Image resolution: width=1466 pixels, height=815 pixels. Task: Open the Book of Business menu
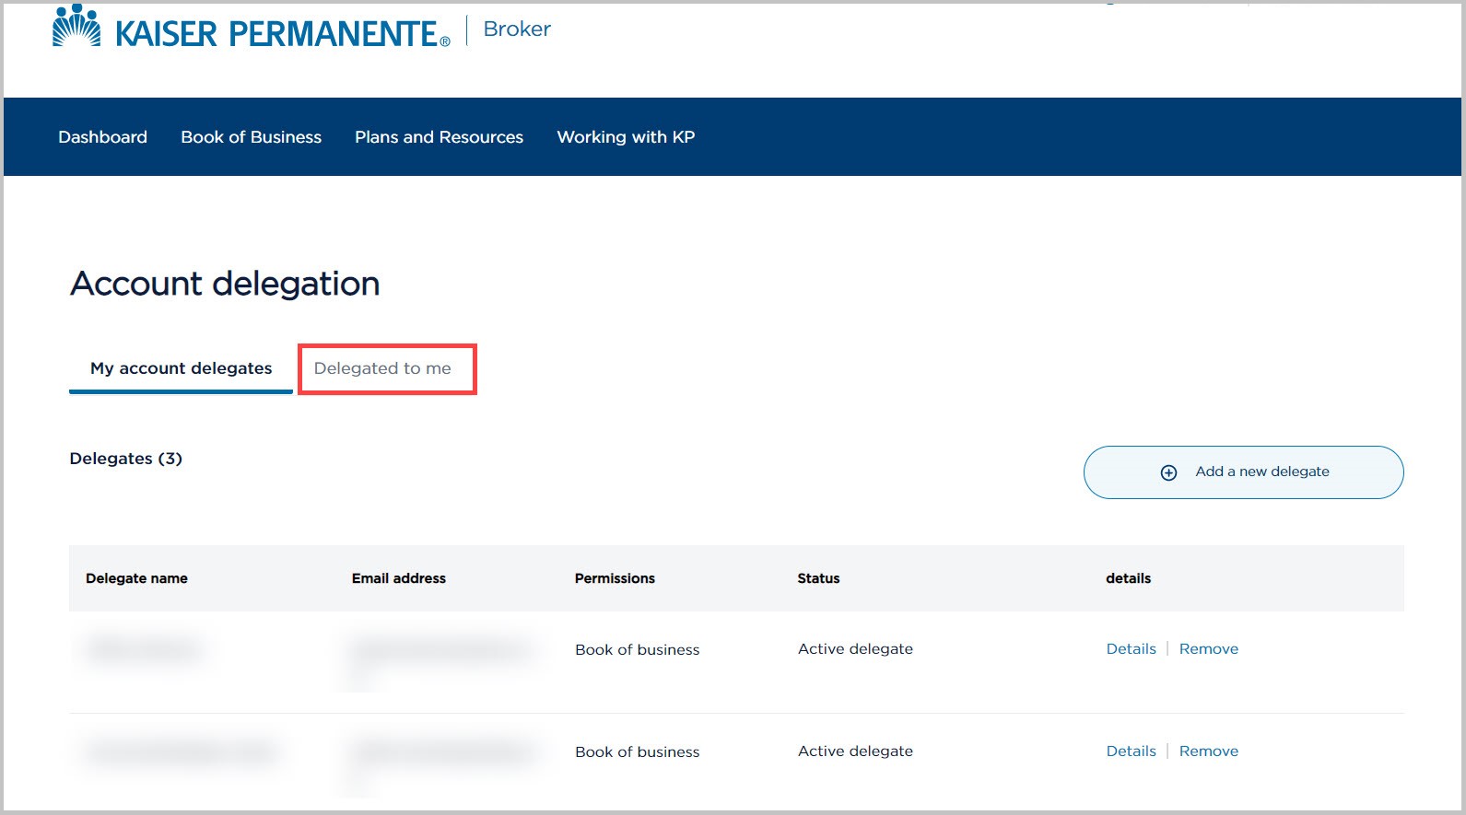(251, 137)
